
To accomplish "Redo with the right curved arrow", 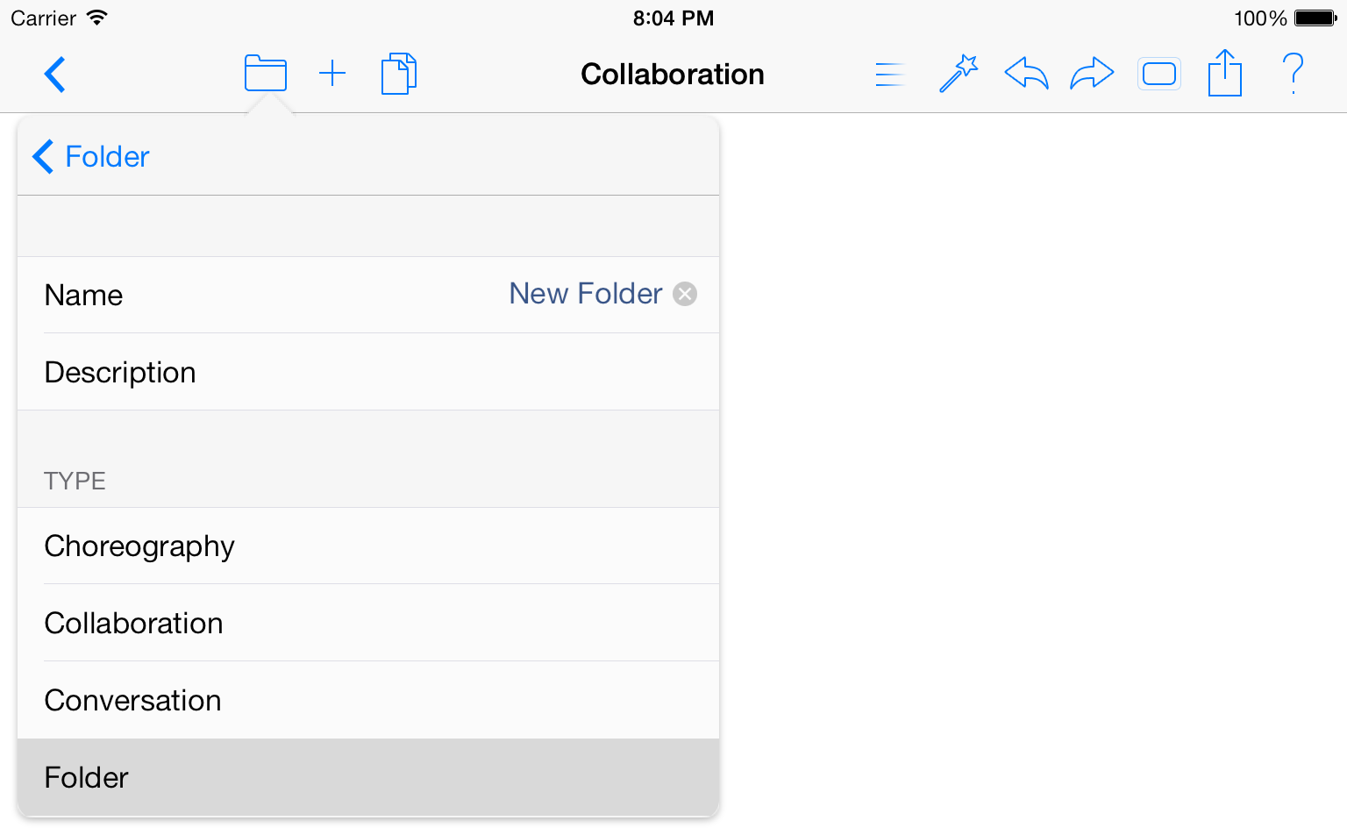I will [x=1092, y=74].
